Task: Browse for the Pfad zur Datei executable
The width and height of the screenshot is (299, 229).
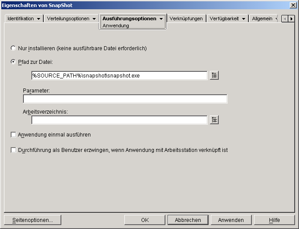Action: (214, 75)
